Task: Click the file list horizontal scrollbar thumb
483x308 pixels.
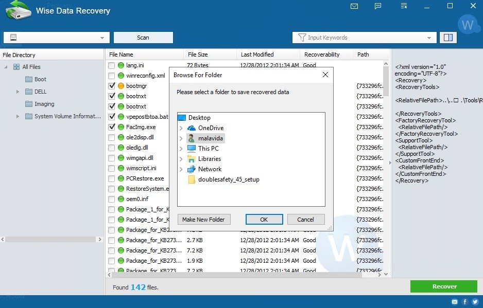Action: coord(237,275)
